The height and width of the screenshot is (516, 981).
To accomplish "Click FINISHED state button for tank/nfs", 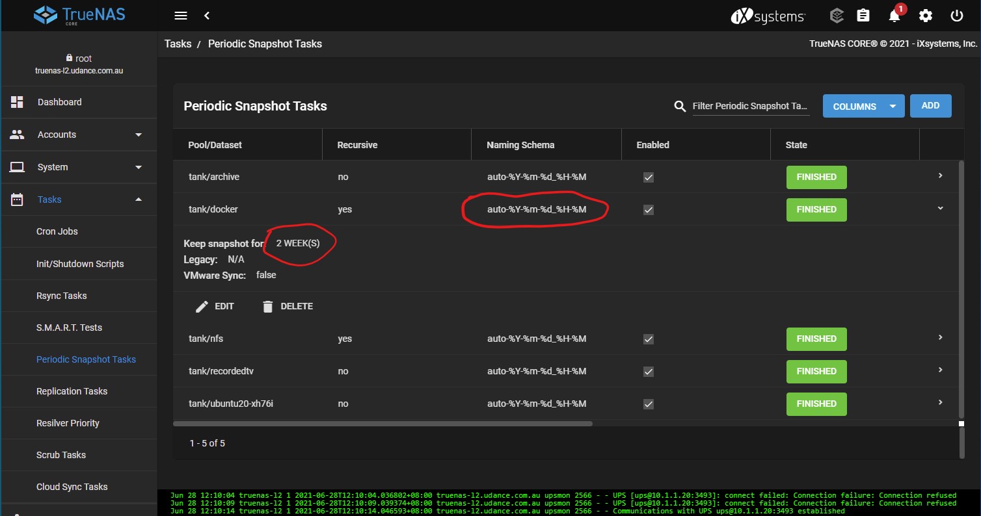I will pyautogui.click(x=816, y=339).
